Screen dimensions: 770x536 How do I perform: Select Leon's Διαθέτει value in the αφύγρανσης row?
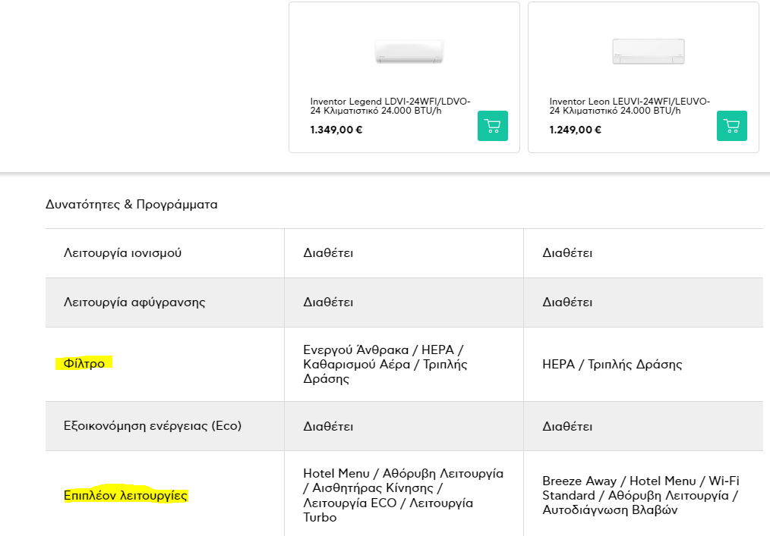point(567,302)
